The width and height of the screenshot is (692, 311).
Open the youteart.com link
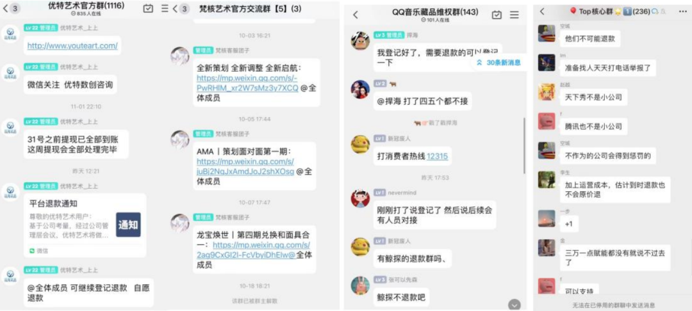pos(72,45)
